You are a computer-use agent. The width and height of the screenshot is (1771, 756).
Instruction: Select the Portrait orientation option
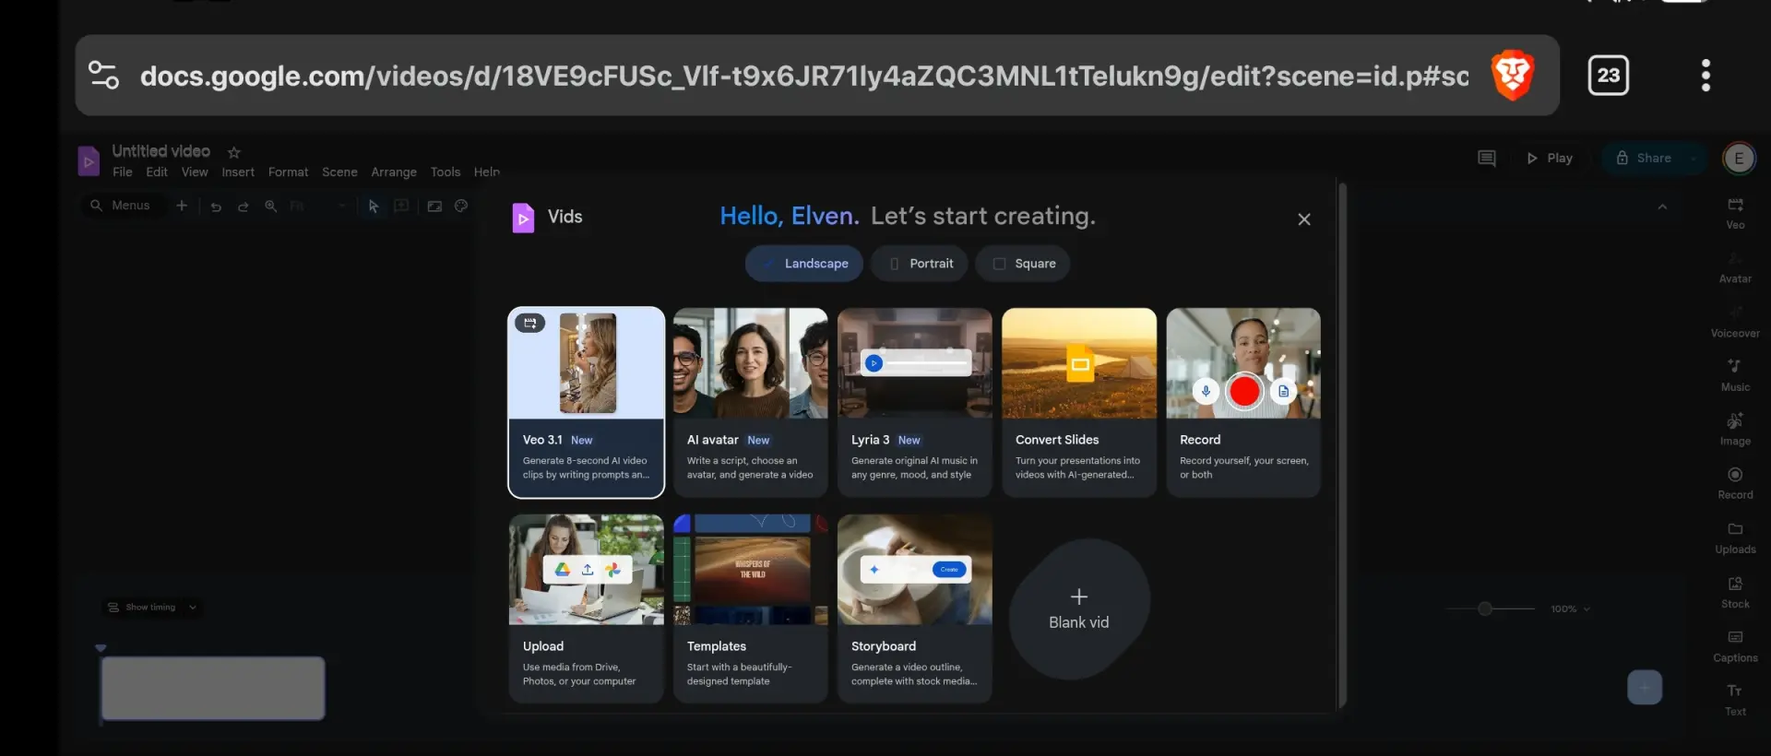(920, 264)
